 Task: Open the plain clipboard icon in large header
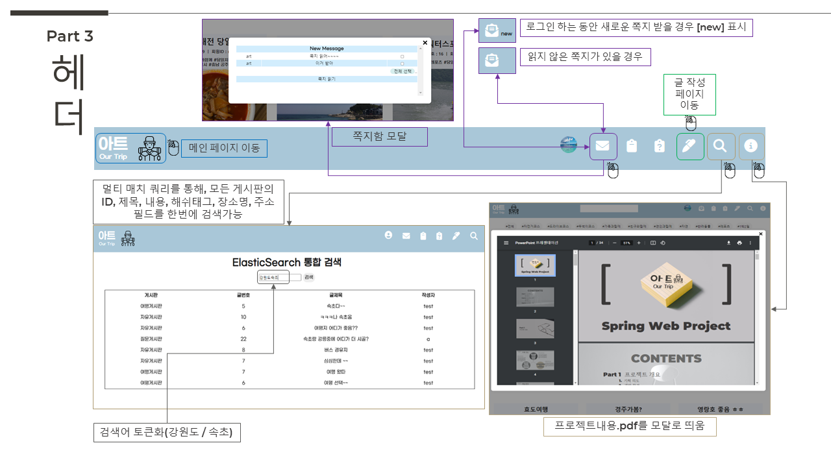[632, 146]
